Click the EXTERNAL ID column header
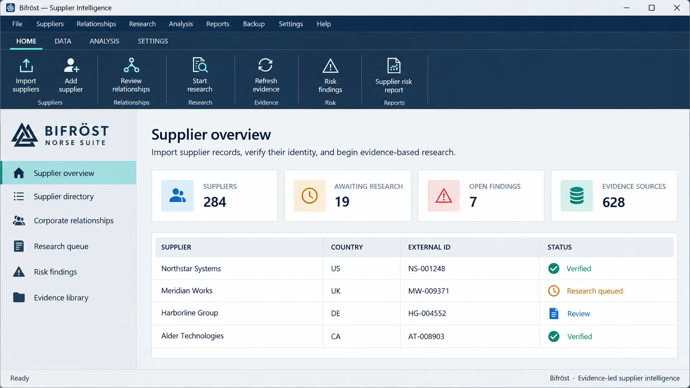Viewport: 690px width, 388px height. [429, 247]
